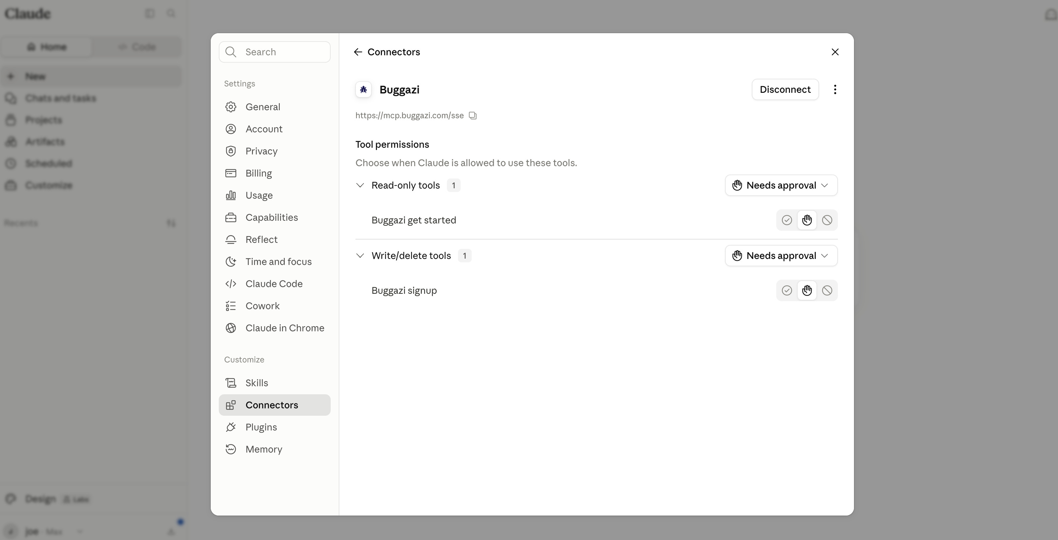The width and height of the screenshot is (1058, 540).
Task: Click the Connectors grid icon
Action: (231, 405)
